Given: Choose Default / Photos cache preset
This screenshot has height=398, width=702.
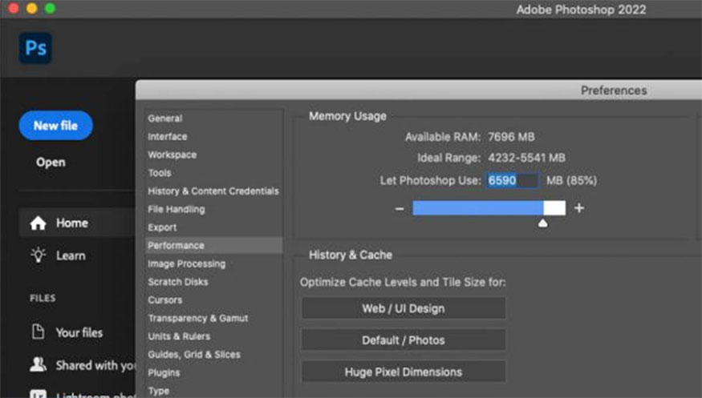Looking at the screenshot, I should (x=403, y=340).
